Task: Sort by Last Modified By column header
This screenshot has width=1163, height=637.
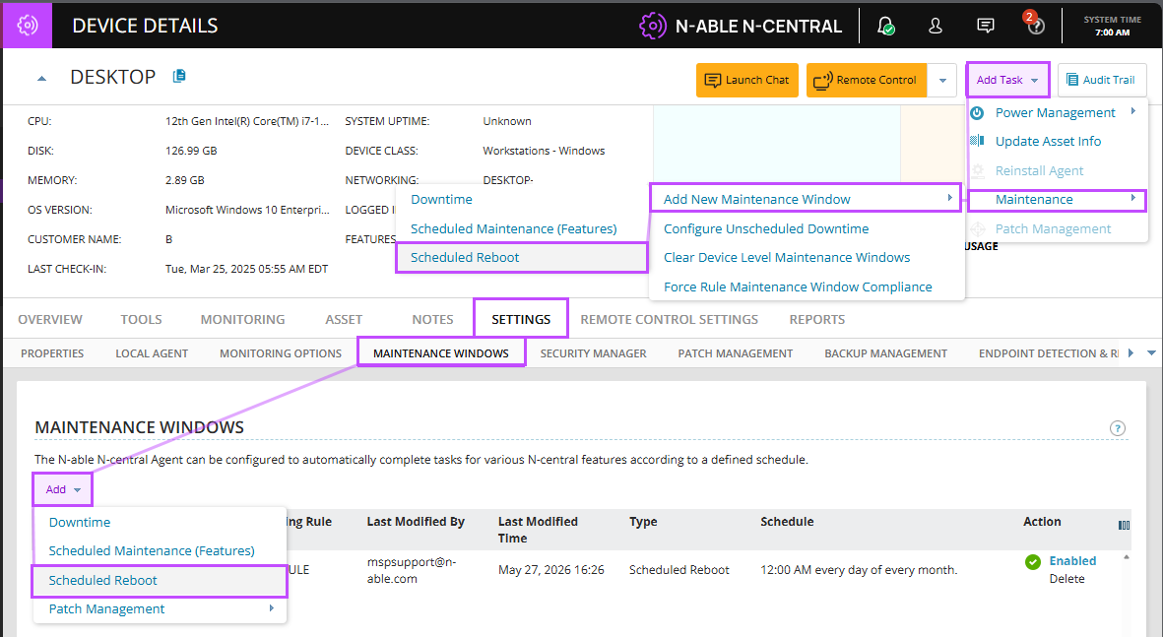Action: click(416, 522)
